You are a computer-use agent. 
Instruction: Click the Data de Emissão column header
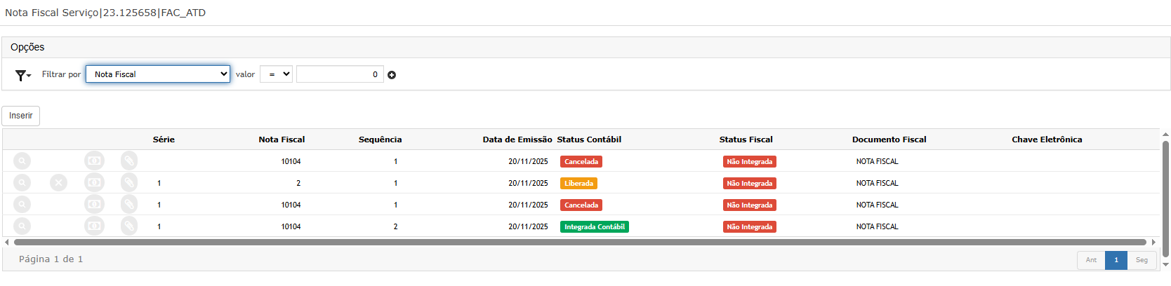(x=517, y=139)
